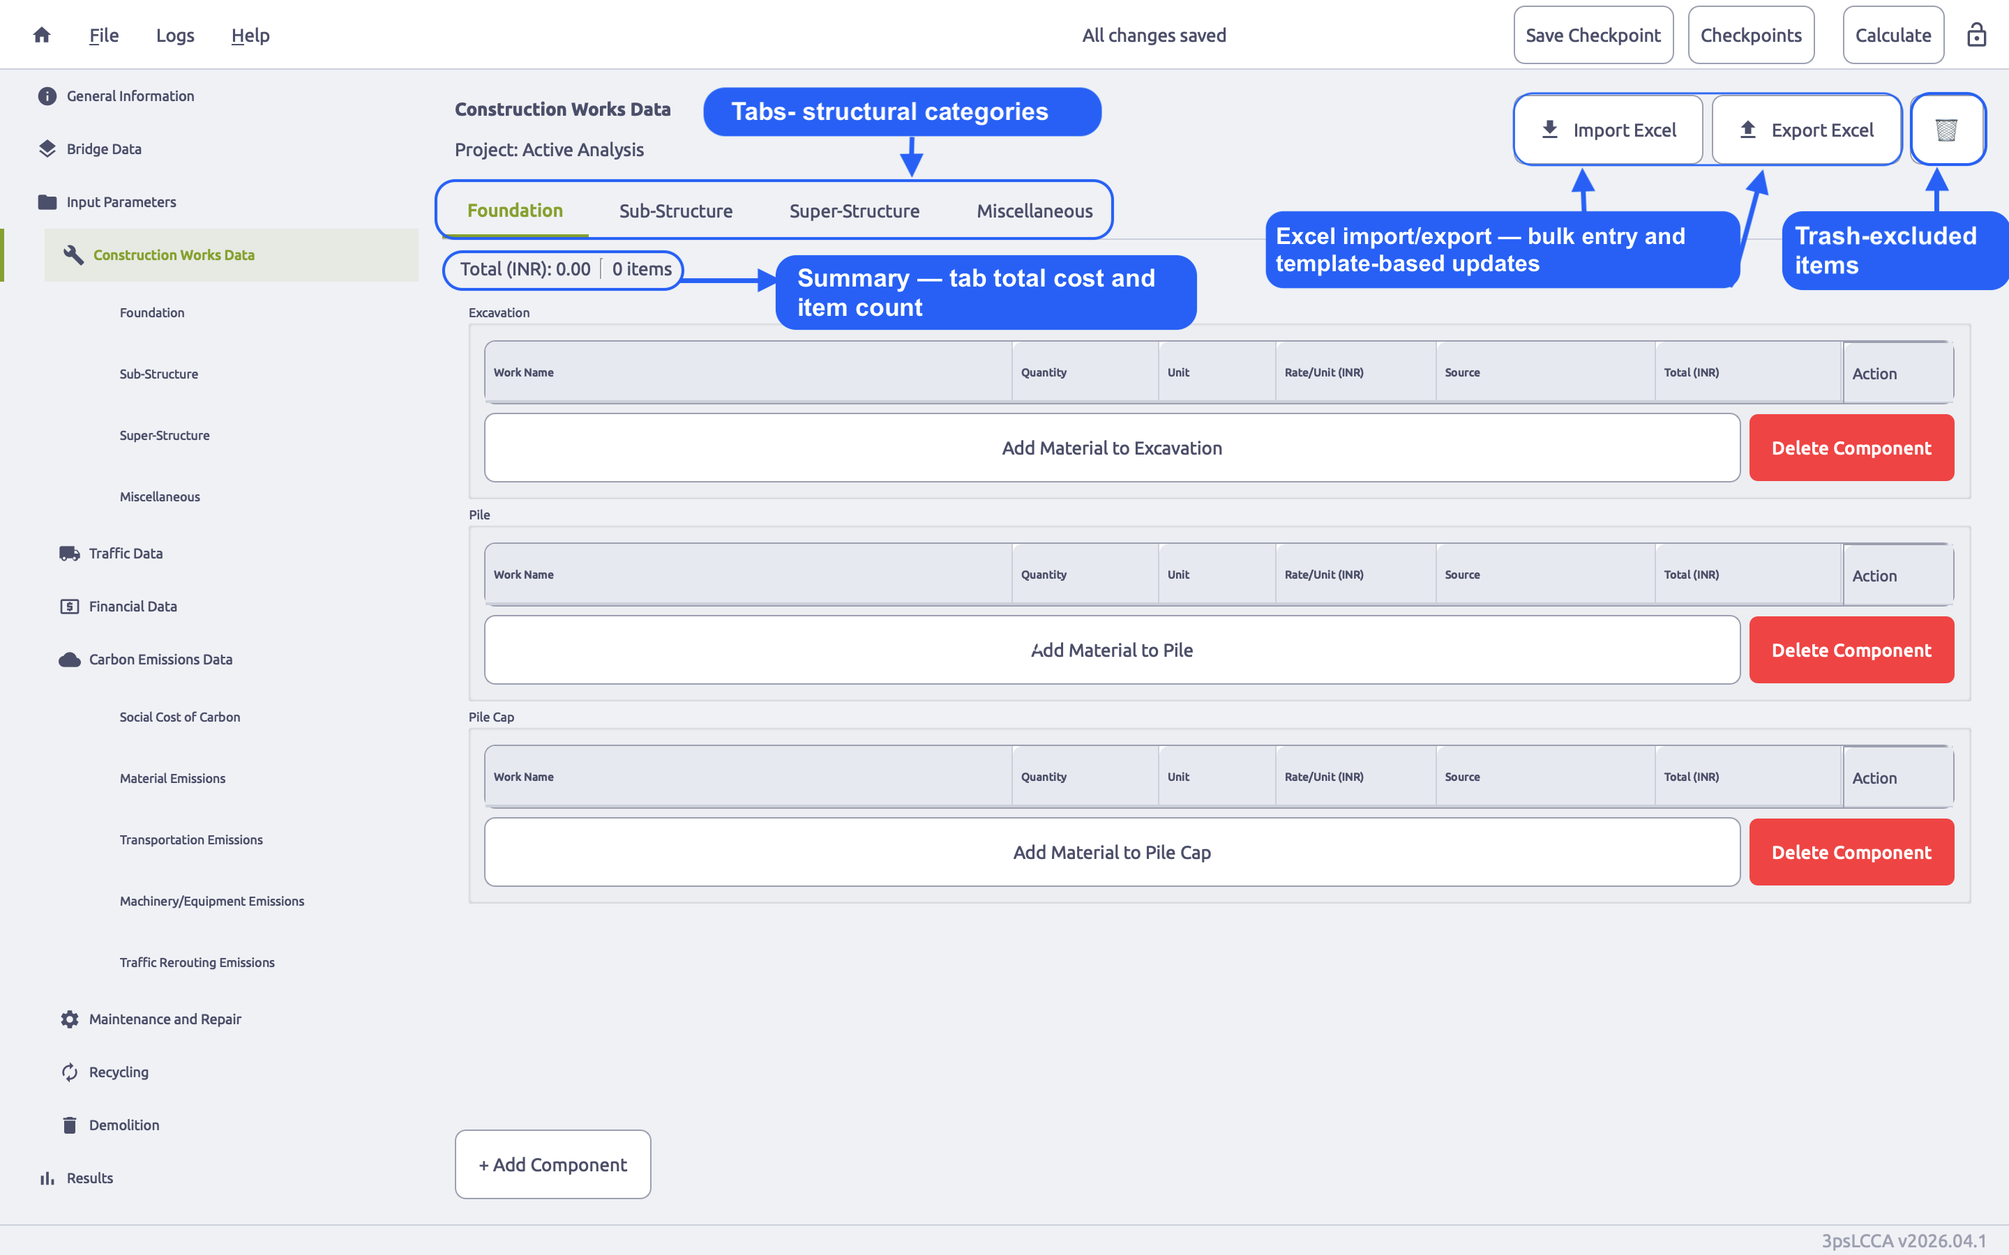Click the Demolition trash can icon
The width and height of the screenshot is (2009, 1255).
click(70, 1125)
